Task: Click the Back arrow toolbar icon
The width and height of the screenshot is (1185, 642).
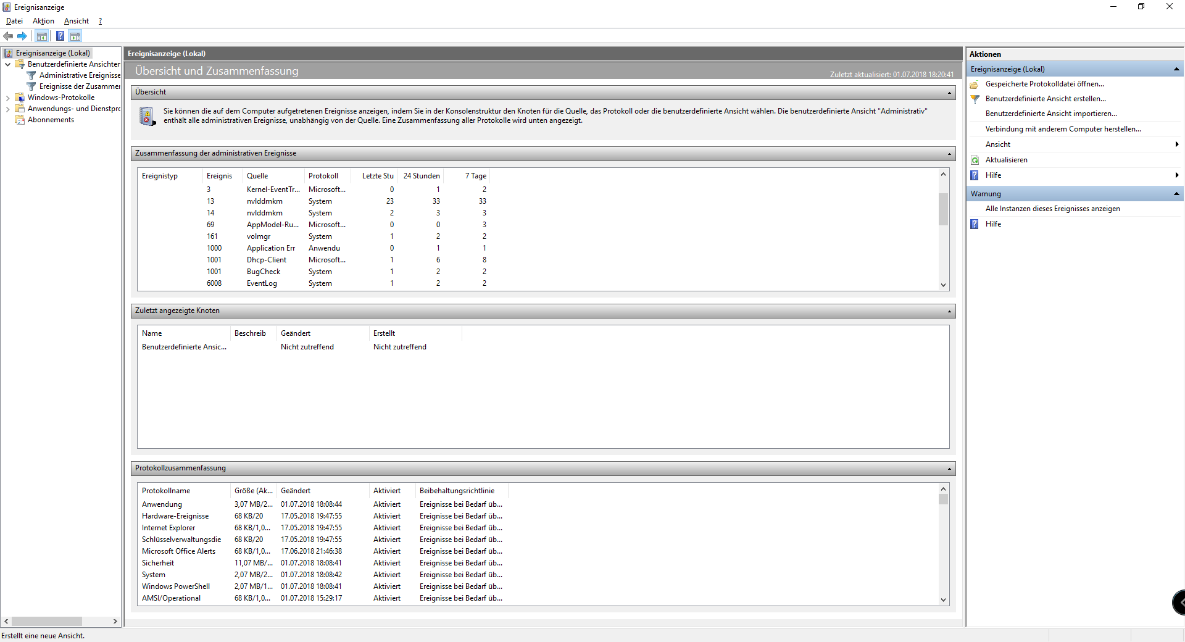Action: (8, 36)
